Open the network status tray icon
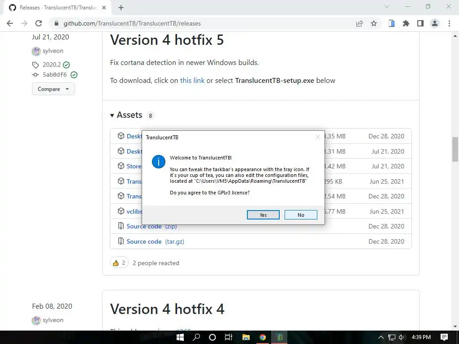The image size is (459, 344). point(392,337)
